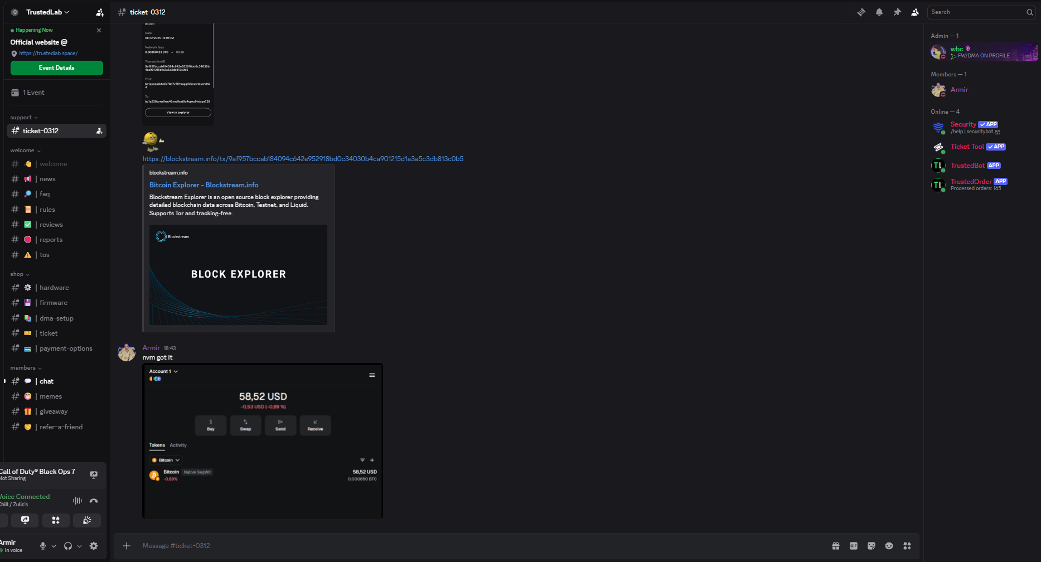Open wbc admin profile in member list
Image resolution: width=1041 pixels, height=562 pixels.
[x=983, y=52]
